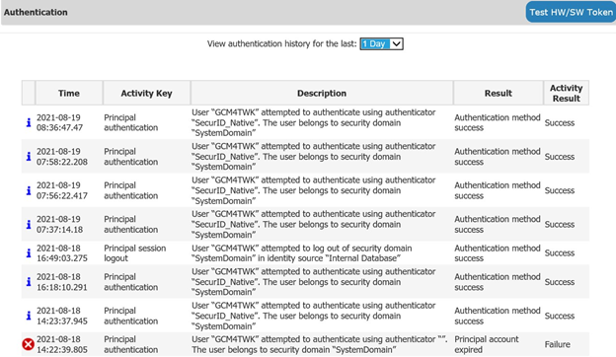616x357 pixels.
Task: Click the Failure activity result cell
Action: click(557, 344)
